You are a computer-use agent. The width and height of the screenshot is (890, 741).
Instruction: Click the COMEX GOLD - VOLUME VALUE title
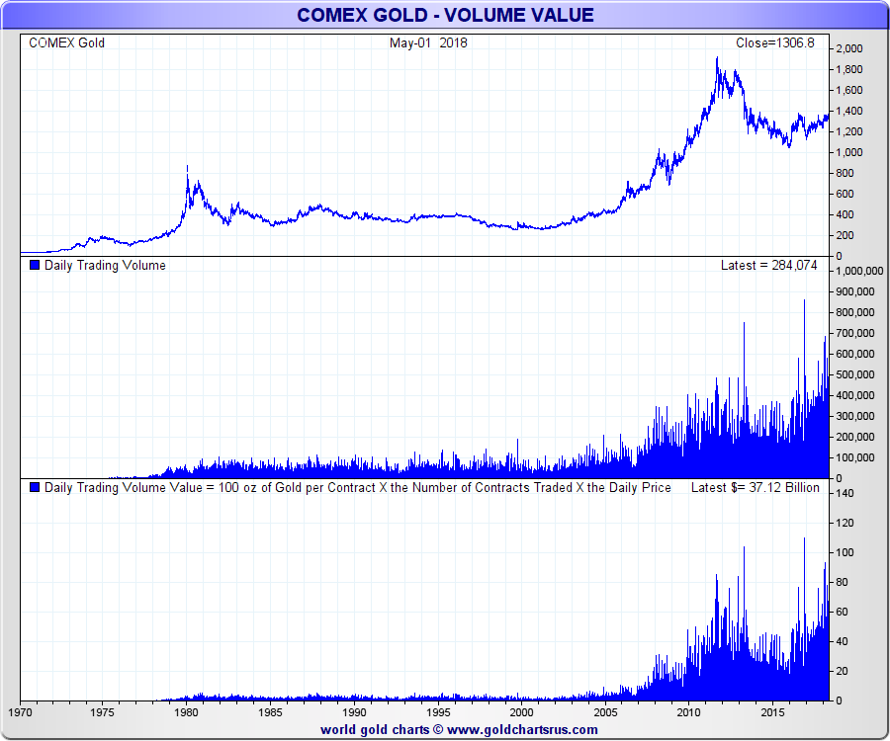pos(445,15)
